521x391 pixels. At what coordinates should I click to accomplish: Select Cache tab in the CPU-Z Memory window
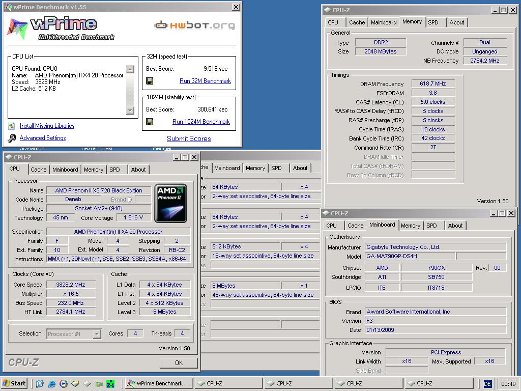357,22
